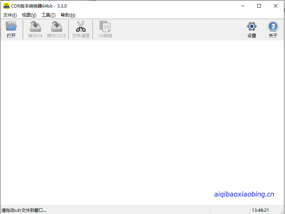Open the 文件(F) menu
Image resolution: width=285 pixels, height=214 pixels.
(x=10, y=15)
